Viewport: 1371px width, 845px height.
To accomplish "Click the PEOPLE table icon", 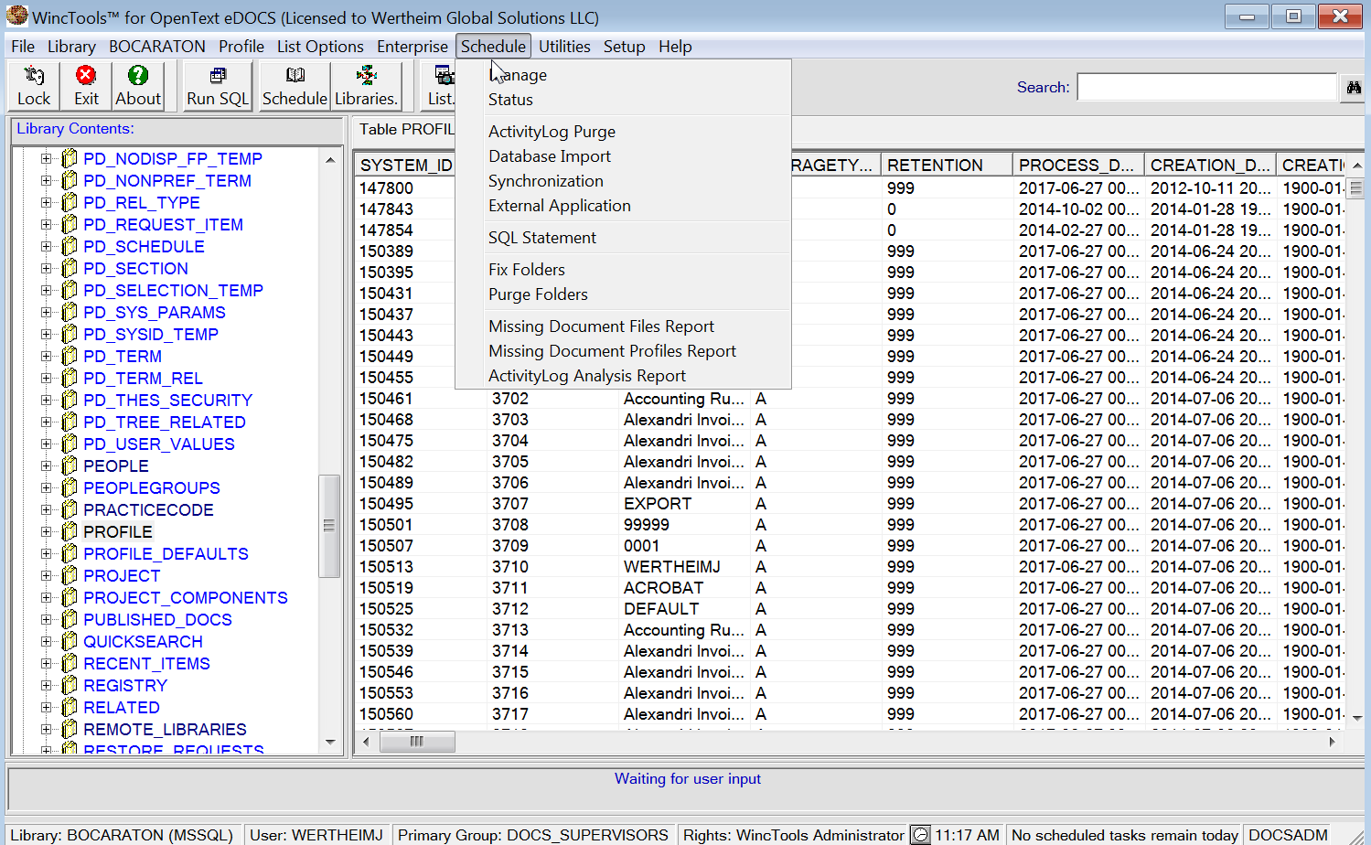I will (x=70, y=466).
